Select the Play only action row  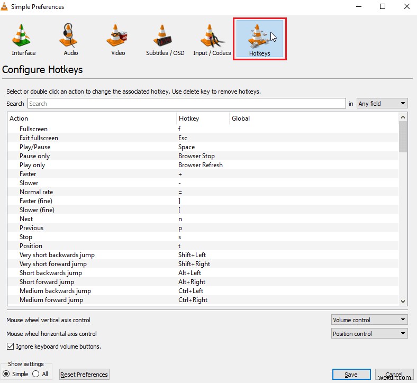pyautogui.click(x=203, y=165)
